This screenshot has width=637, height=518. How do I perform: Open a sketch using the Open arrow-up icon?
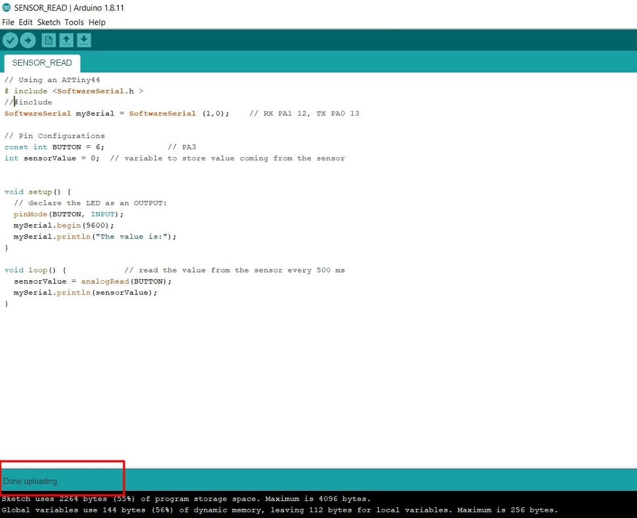click(66, 40)
